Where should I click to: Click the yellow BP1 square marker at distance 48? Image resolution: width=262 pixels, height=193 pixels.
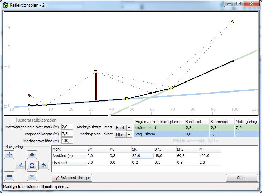coord(127,99)
